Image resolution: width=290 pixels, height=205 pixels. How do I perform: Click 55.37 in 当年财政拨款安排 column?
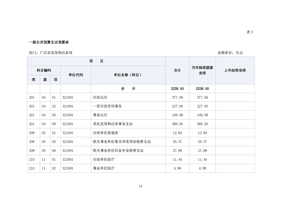(x=202, y=142)
